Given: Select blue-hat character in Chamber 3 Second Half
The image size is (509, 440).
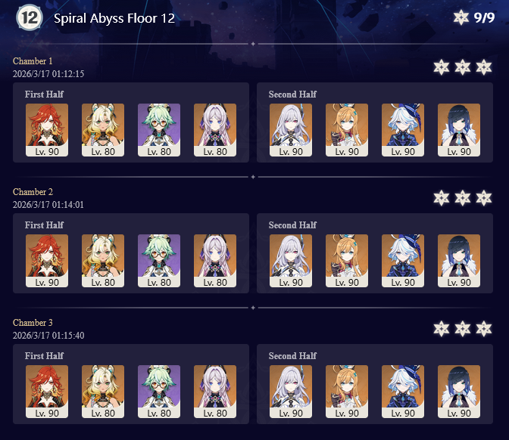Looking at the screenshot, I should [403, 392].
